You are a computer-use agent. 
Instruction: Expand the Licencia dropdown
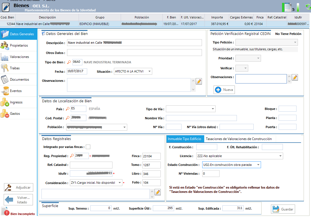(240, 156)
